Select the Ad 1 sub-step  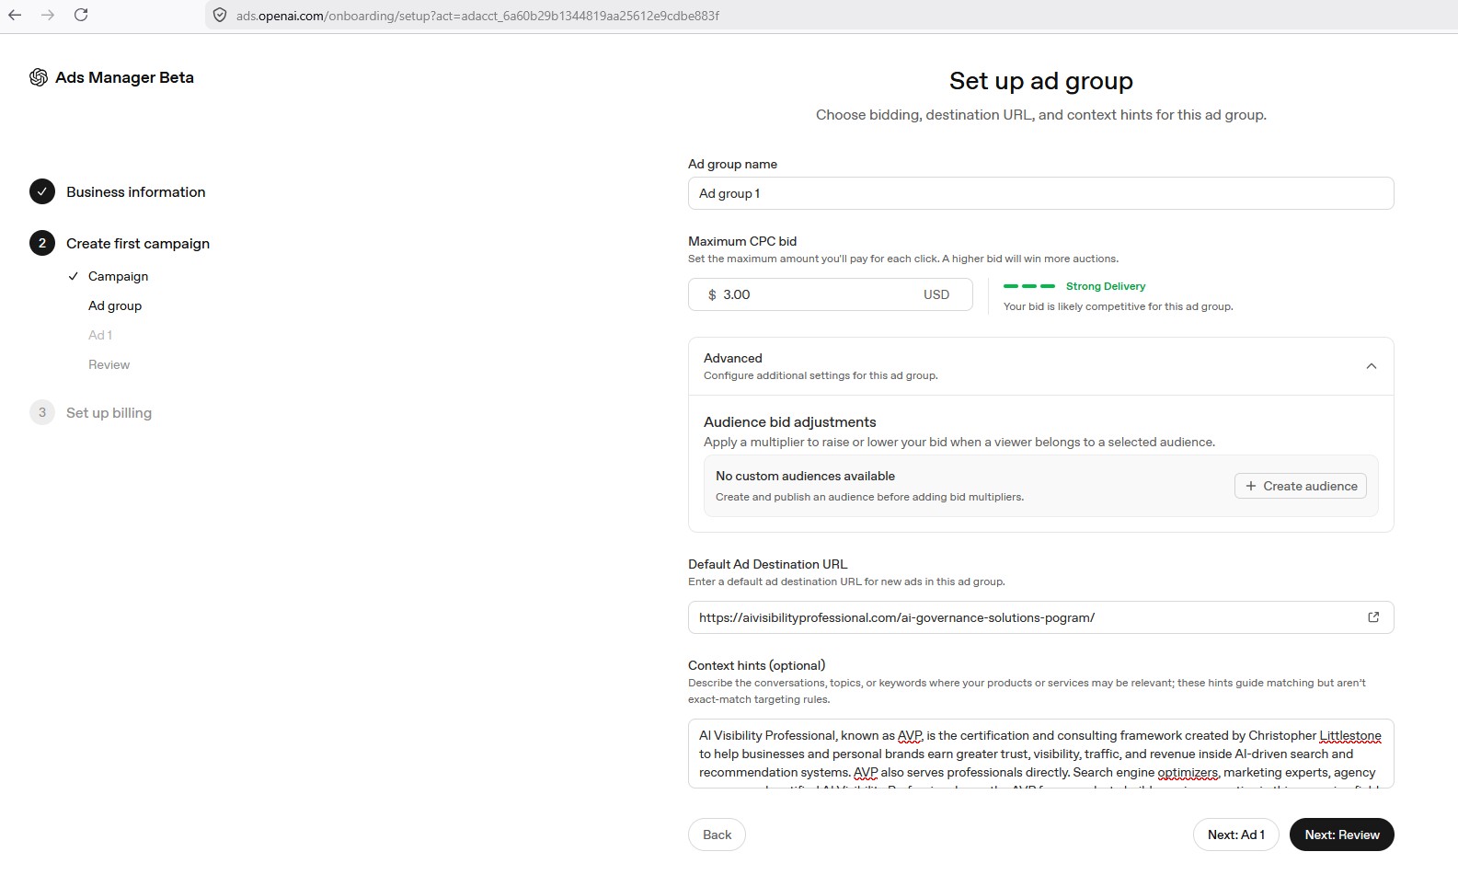[x=100, y=335]
